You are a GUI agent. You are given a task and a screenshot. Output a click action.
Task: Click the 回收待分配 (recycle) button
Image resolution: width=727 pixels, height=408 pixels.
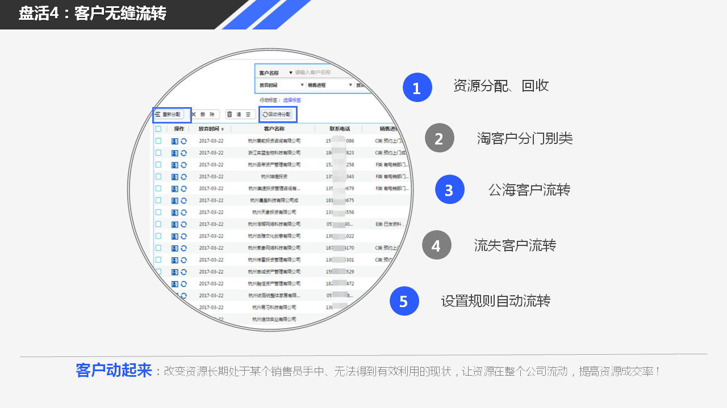coord(277,114)
